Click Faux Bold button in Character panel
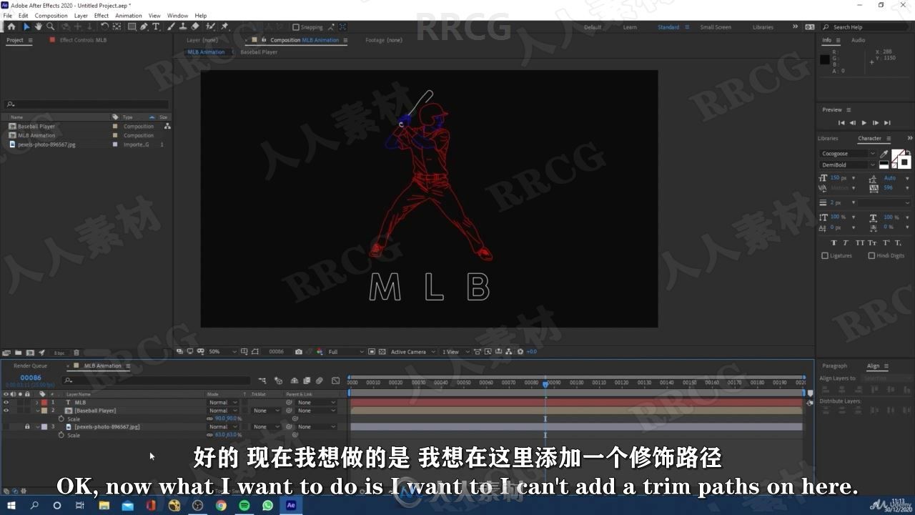This screenshot has width=915, height=515. click(834, 242)
